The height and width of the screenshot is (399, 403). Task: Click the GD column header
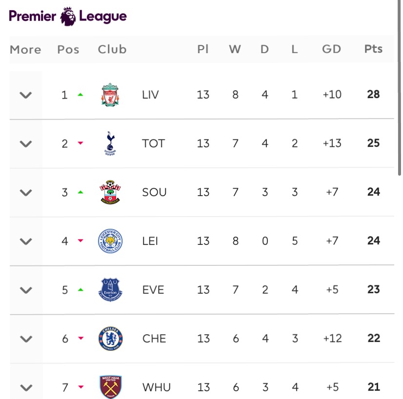[332, 49]
